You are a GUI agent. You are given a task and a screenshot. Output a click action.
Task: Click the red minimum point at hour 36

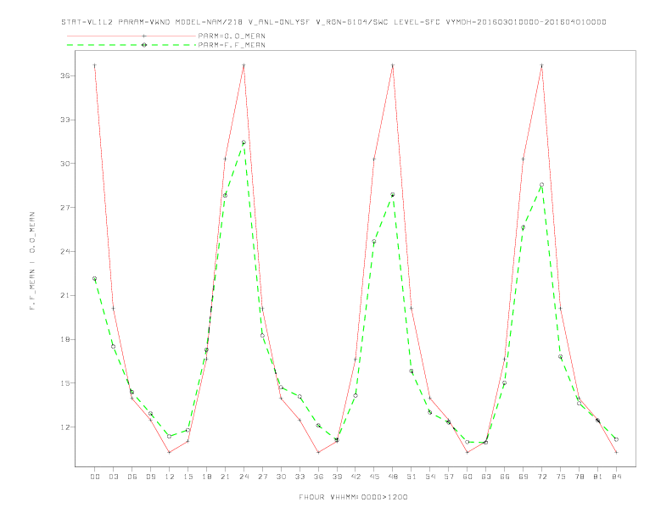point(318,452)
